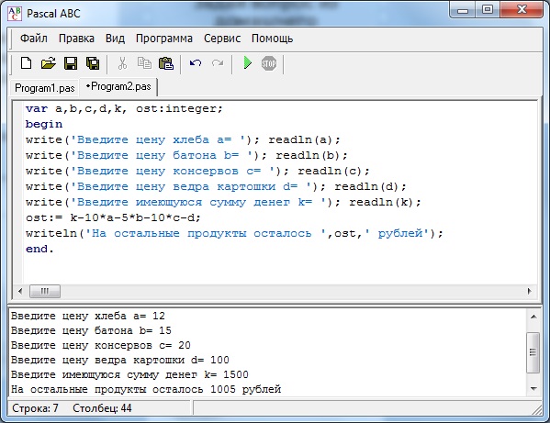Switch to the Program1.pas tab

coord(45,88)
